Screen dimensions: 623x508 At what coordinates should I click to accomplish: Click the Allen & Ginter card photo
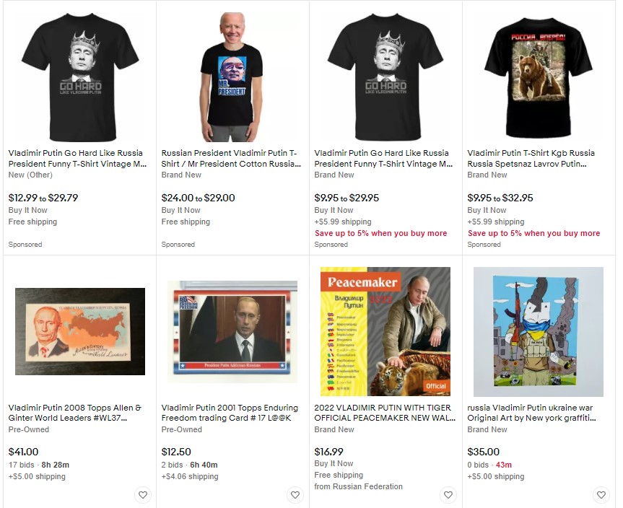[x=80, y=332]
